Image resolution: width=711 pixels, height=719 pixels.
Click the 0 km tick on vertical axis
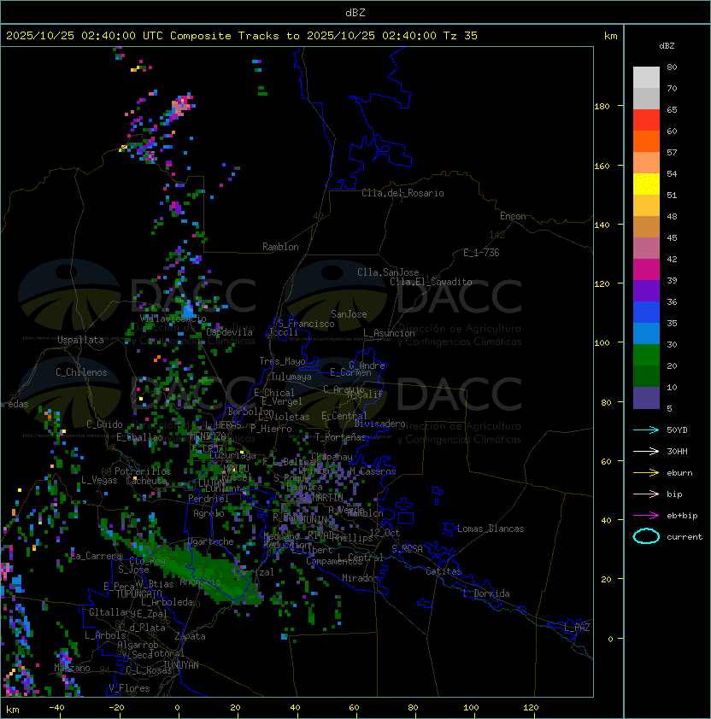point(610,640)
